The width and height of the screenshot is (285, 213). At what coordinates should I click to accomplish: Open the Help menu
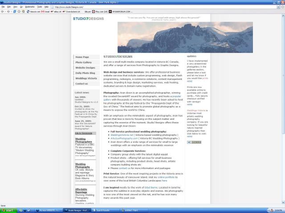(x=46, y=7)
